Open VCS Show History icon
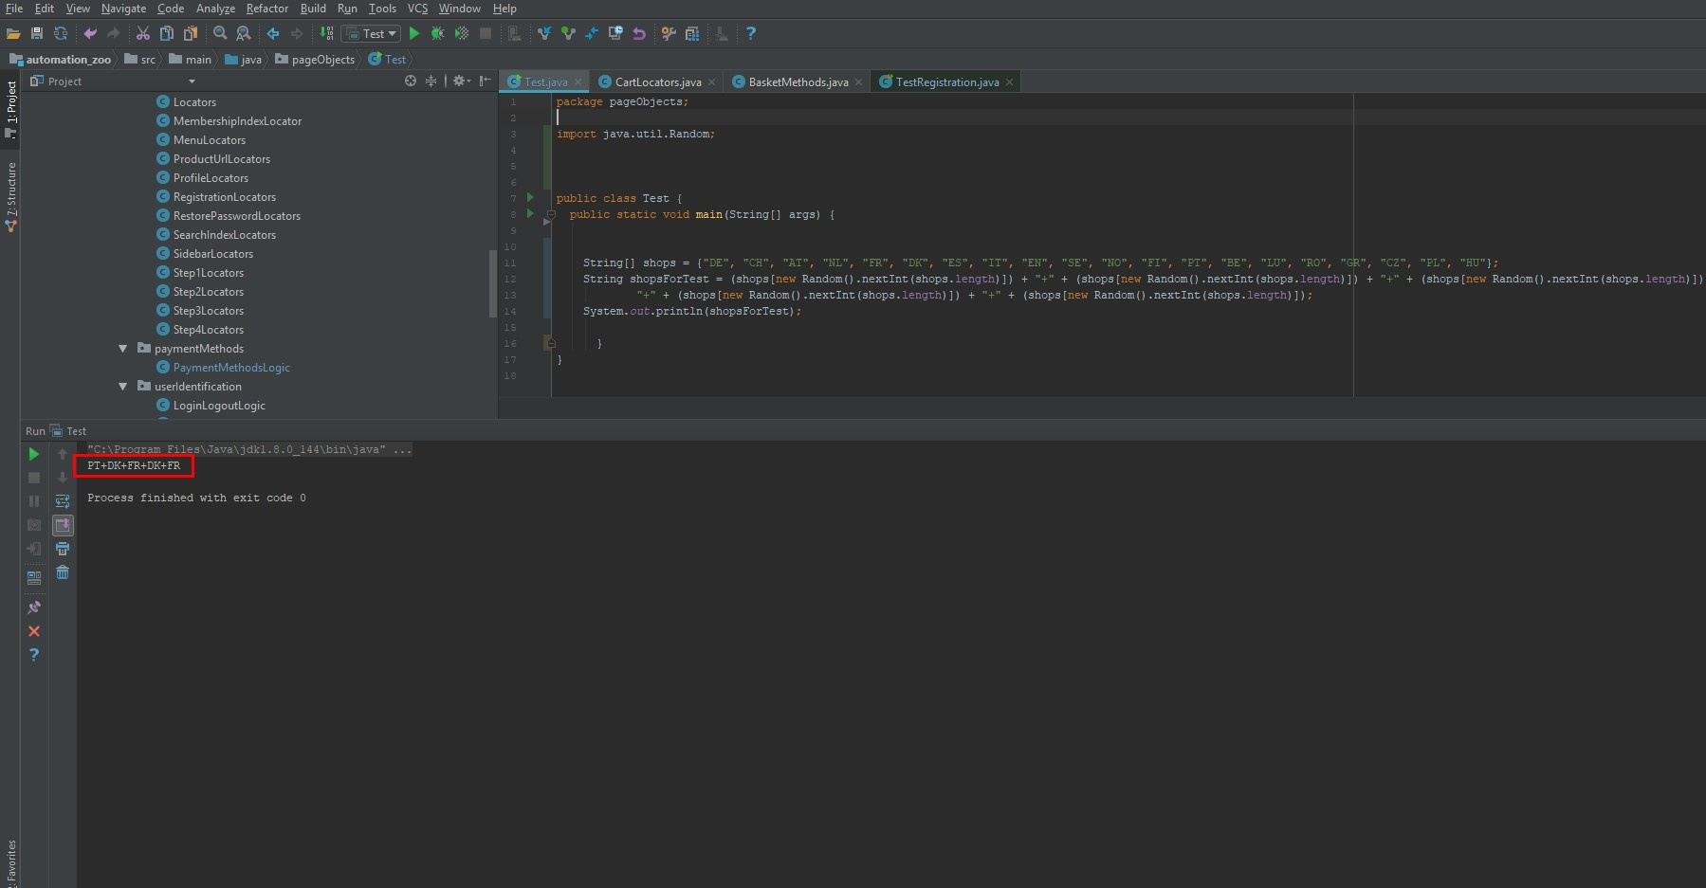Image resolution: width=1706 pixels, height=888 pixels. pos(615,33)
